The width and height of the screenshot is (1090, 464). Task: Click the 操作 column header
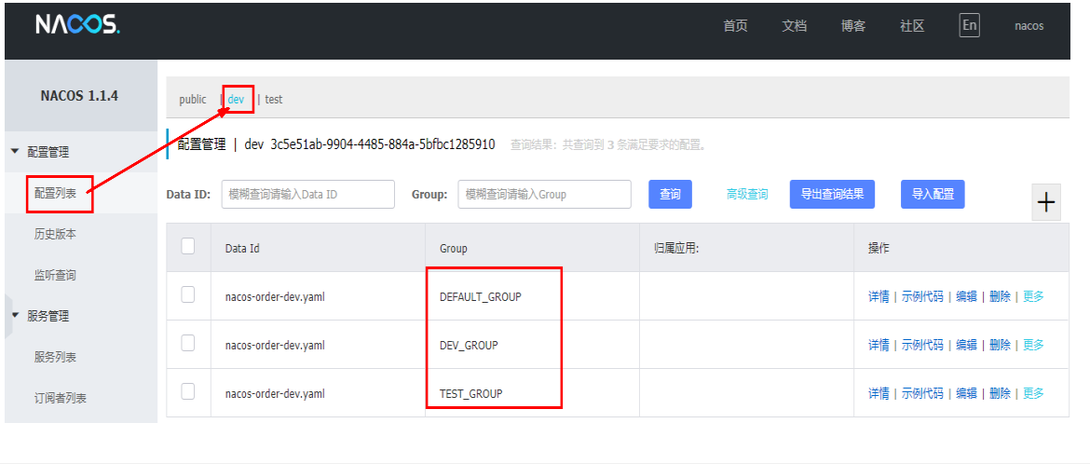point(879,249)
